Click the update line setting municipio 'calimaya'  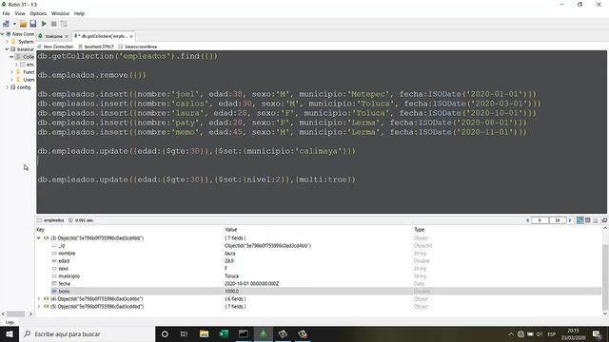[197, 151]
